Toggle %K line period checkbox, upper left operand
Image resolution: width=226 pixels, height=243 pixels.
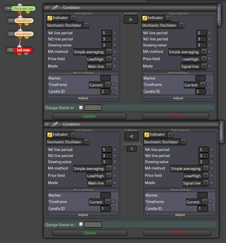click(x=114, y=33)
